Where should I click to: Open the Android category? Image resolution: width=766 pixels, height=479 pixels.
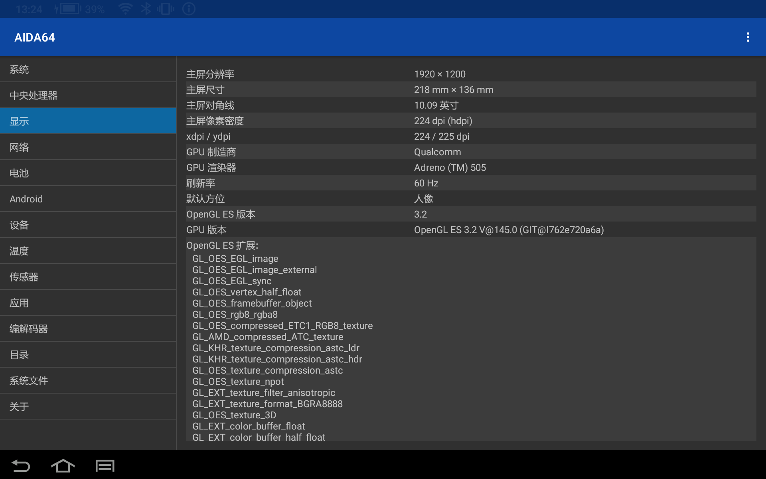[88, 199]
